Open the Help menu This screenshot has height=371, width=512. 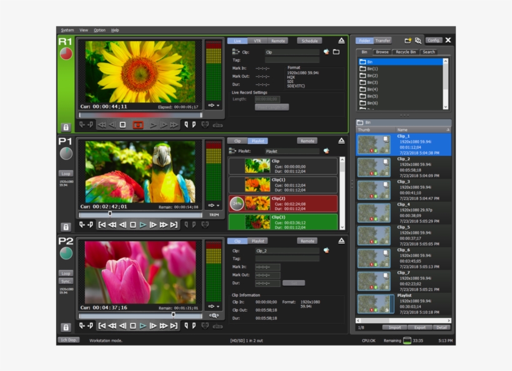coord(115,30)
